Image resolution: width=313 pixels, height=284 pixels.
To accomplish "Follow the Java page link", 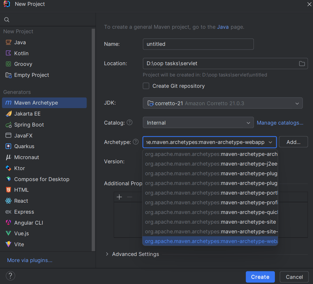I will [223, 27].
